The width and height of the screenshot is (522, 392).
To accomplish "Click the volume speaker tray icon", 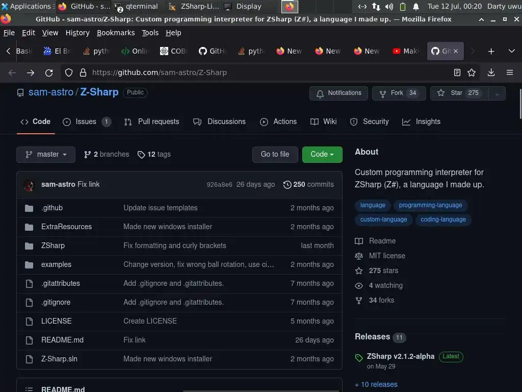I will coord(389,6).
